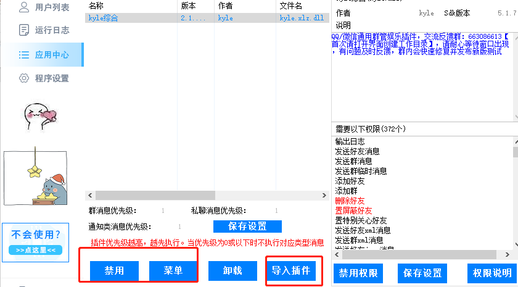Click the 应用中心 list icon
The image size is (518, 287).
pyautogui.click(x=24, y=55)
